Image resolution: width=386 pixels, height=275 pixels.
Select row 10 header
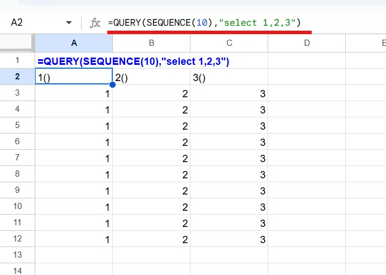17,206
